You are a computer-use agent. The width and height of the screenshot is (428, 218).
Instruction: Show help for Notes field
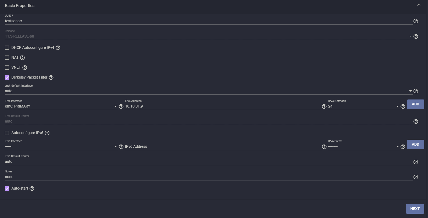pyautogui.click(x=416, y=177)
